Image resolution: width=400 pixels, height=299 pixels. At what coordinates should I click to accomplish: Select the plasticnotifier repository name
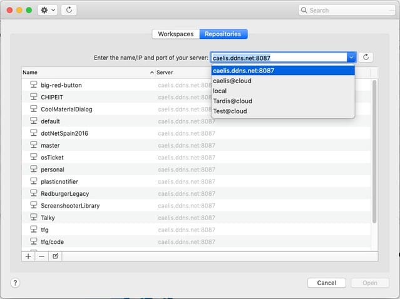(x=59, y=181)
